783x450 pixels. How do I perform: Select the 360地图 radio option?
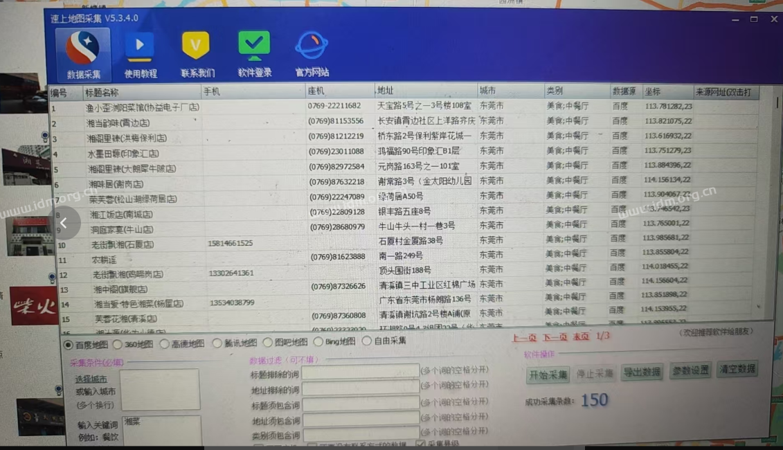tap(118, 344)
